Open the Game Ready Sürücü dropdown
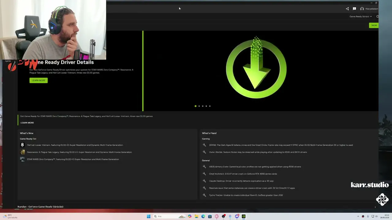This screenshot has width=392, height=220. pos(360,16)
